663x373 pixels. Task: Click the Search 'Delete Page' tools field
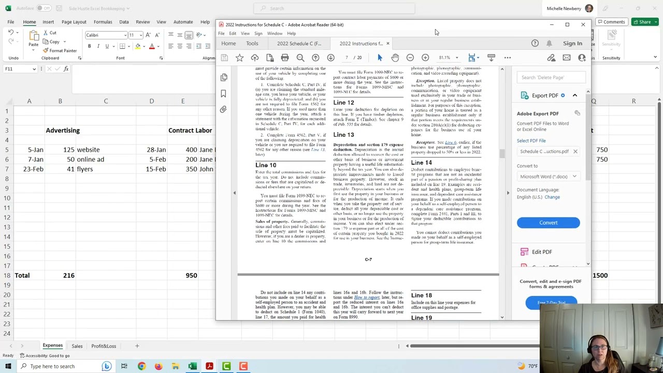pos(552,77)
